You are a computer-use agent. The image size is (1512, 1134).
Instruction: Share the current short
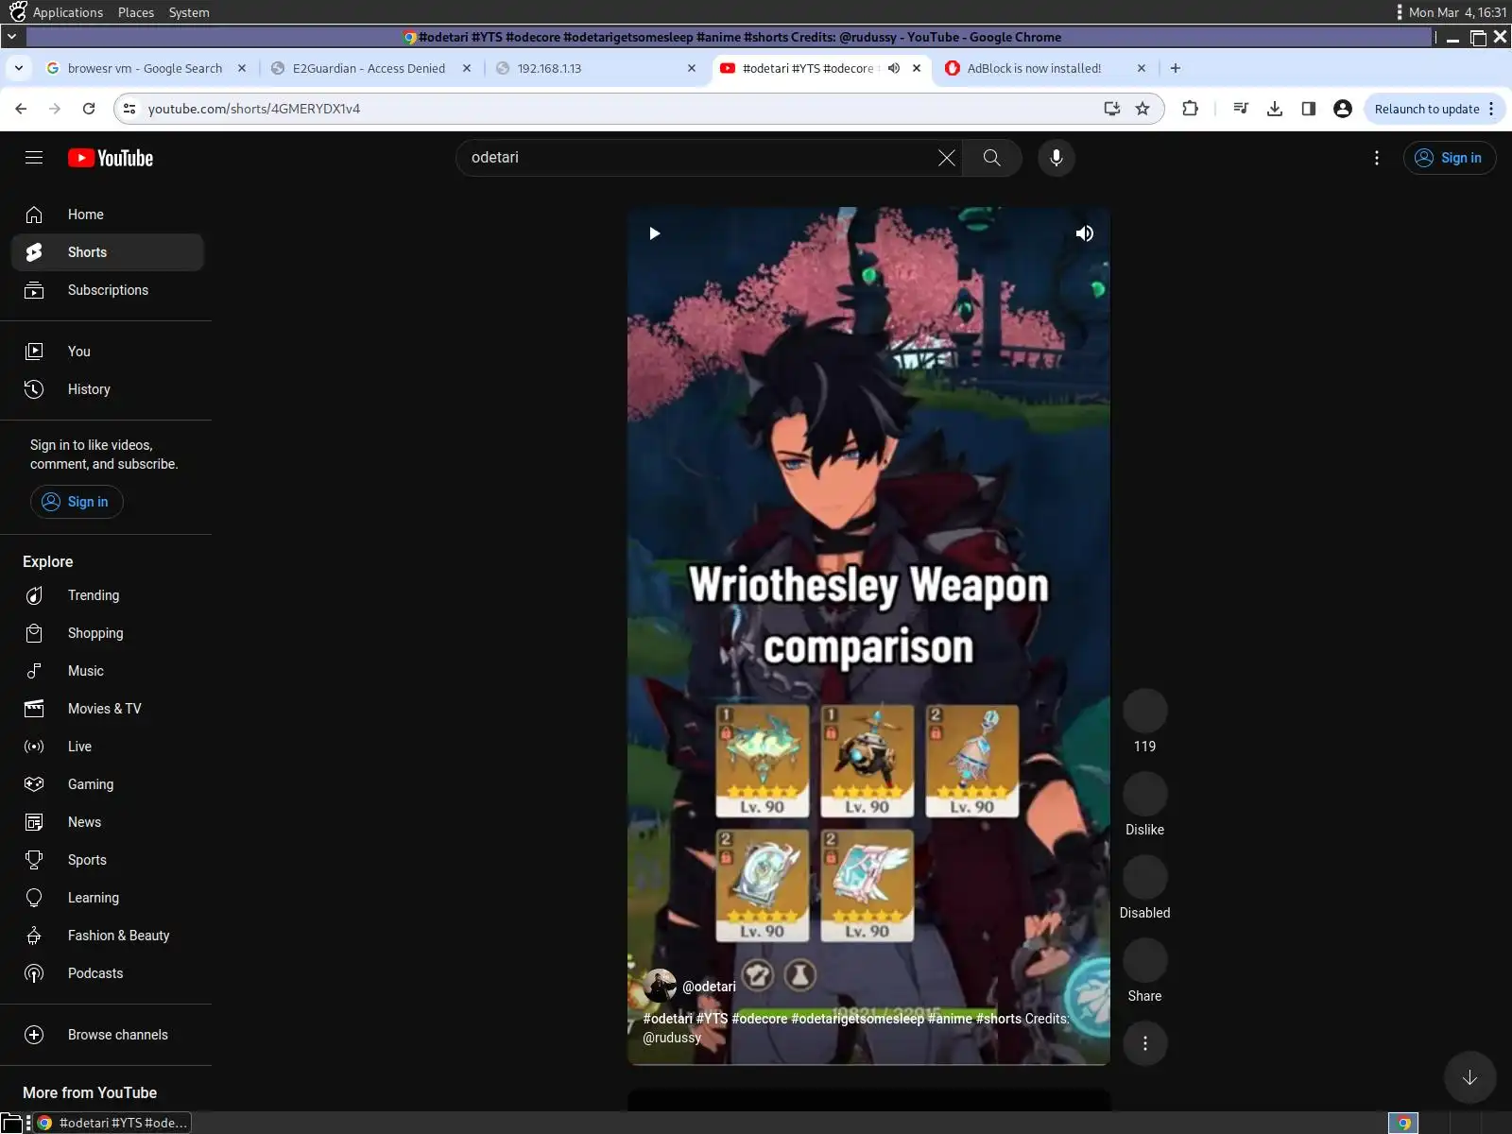pyautogui.click(x=1144, y=960)
